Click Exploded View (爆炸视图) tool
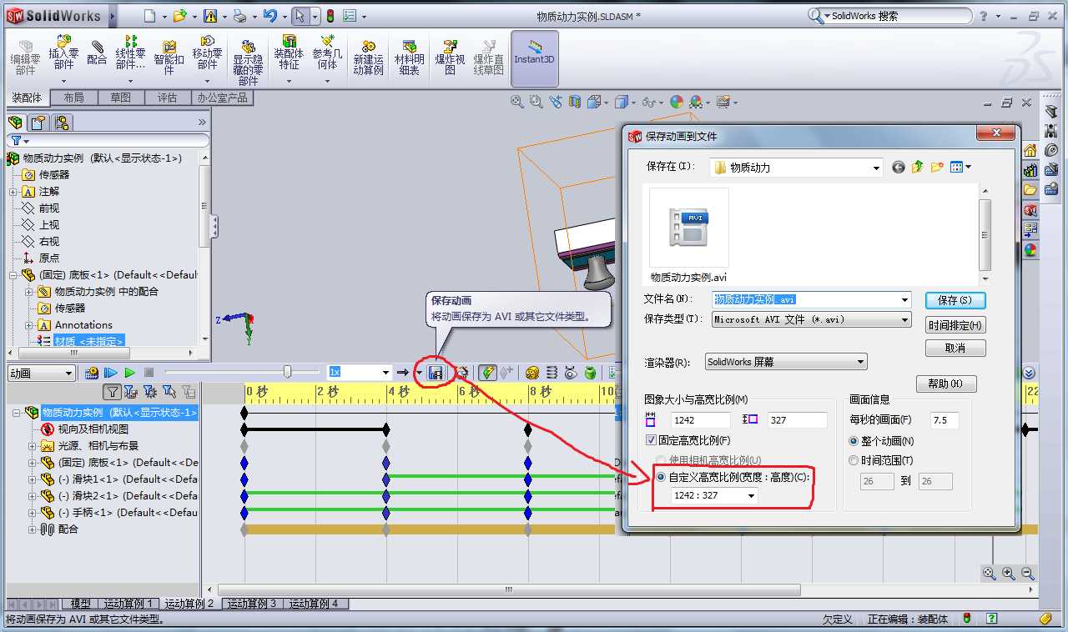 (x=450, y=58)
